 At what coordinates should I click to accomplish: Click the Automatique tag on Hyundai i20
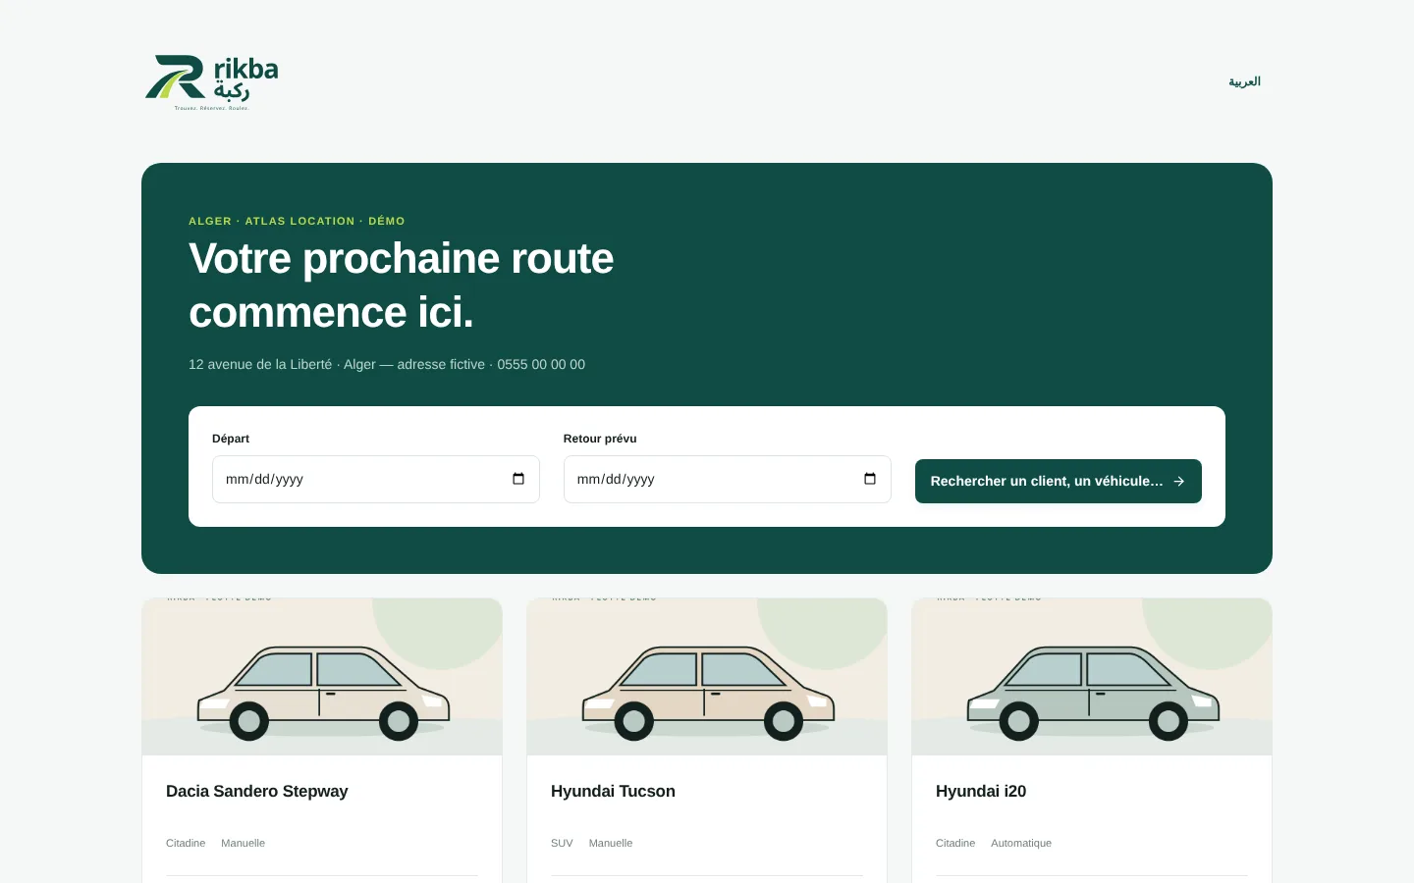(x=1021, y=843)
